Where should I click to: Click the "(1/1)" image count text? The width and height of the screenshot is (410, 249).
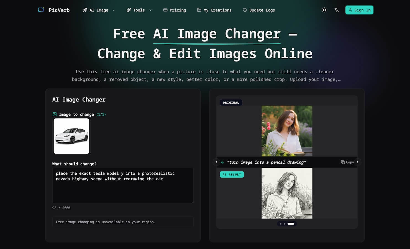coord(101,114)
